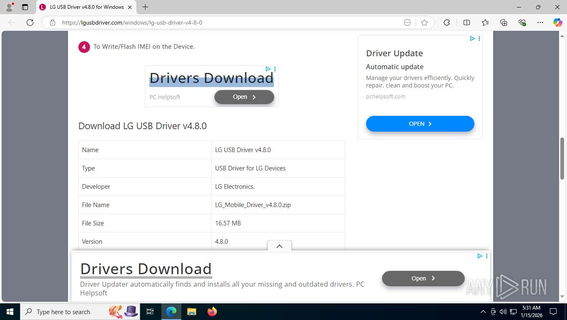Viewport: 567px width, 320px height.
Task: Open File Explorer from the taskbar
Action: point(191,312)
